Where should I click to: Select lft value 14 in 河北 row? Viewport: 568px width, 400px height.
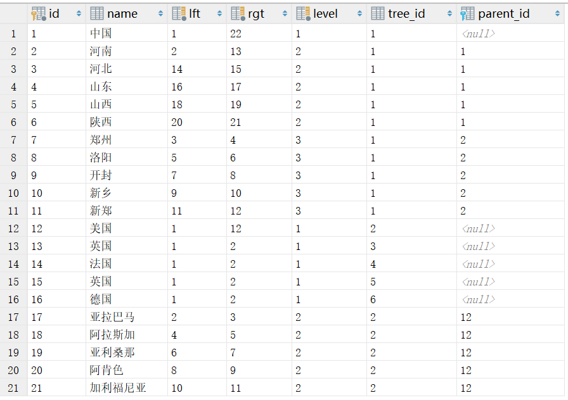197,69
